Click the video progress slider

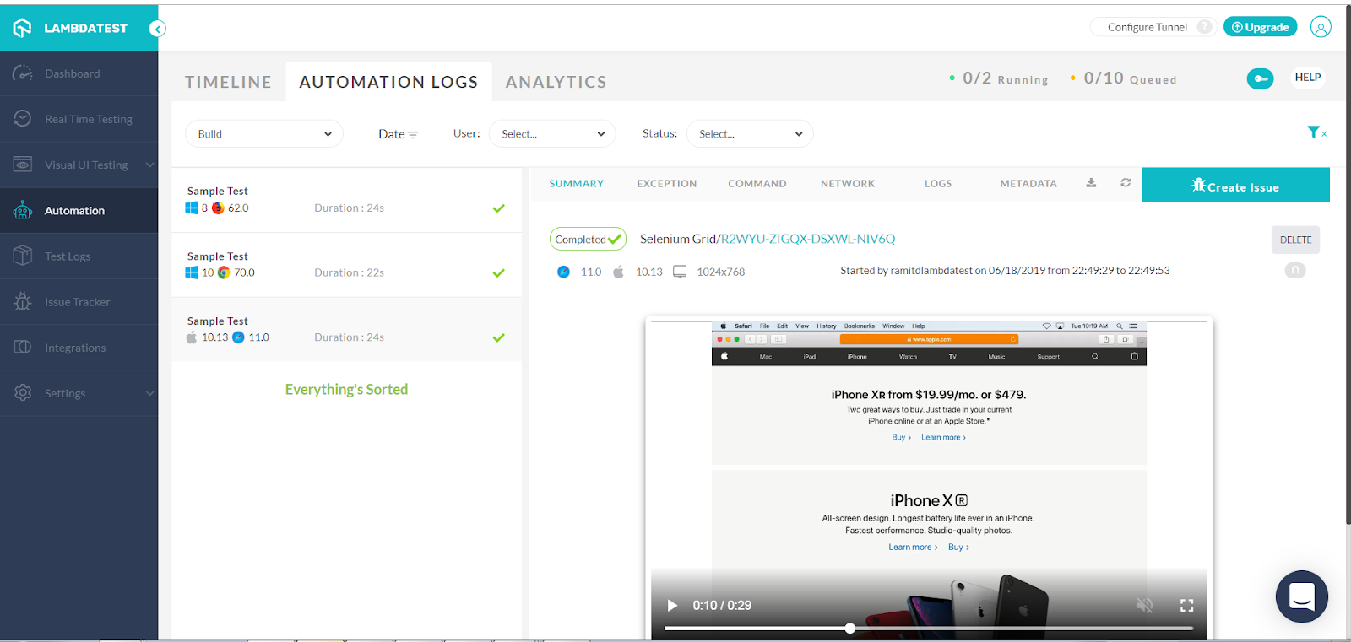pyautogui.click(x=929, y=629)
